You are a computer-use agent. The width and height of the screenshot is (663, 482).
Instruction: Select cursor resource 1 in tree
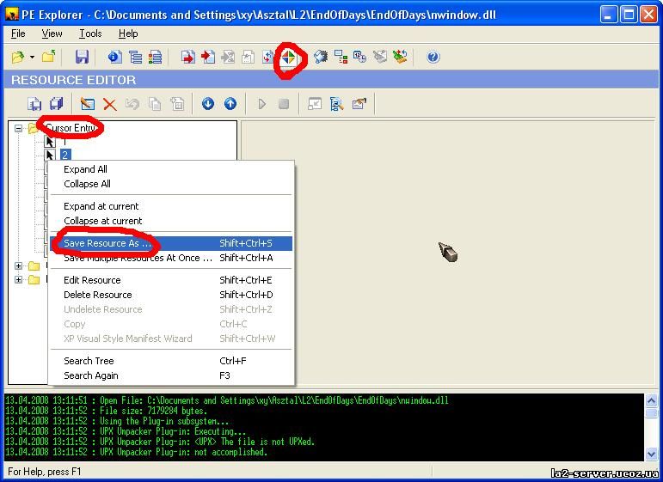(x=64, y=142)
